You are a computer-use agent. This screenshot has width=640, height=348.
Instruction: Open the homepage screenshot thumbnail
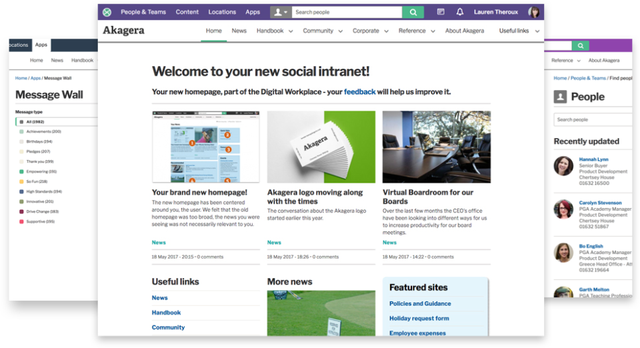[x=206, y=147]
